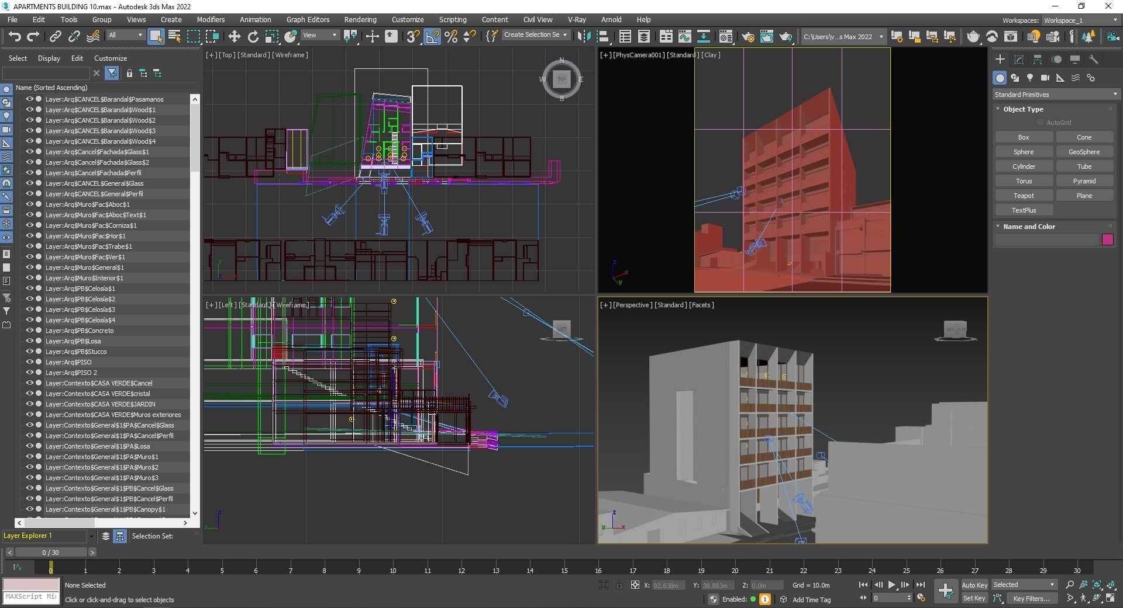Select Cameras category in Create panel

coord(1045,78)
